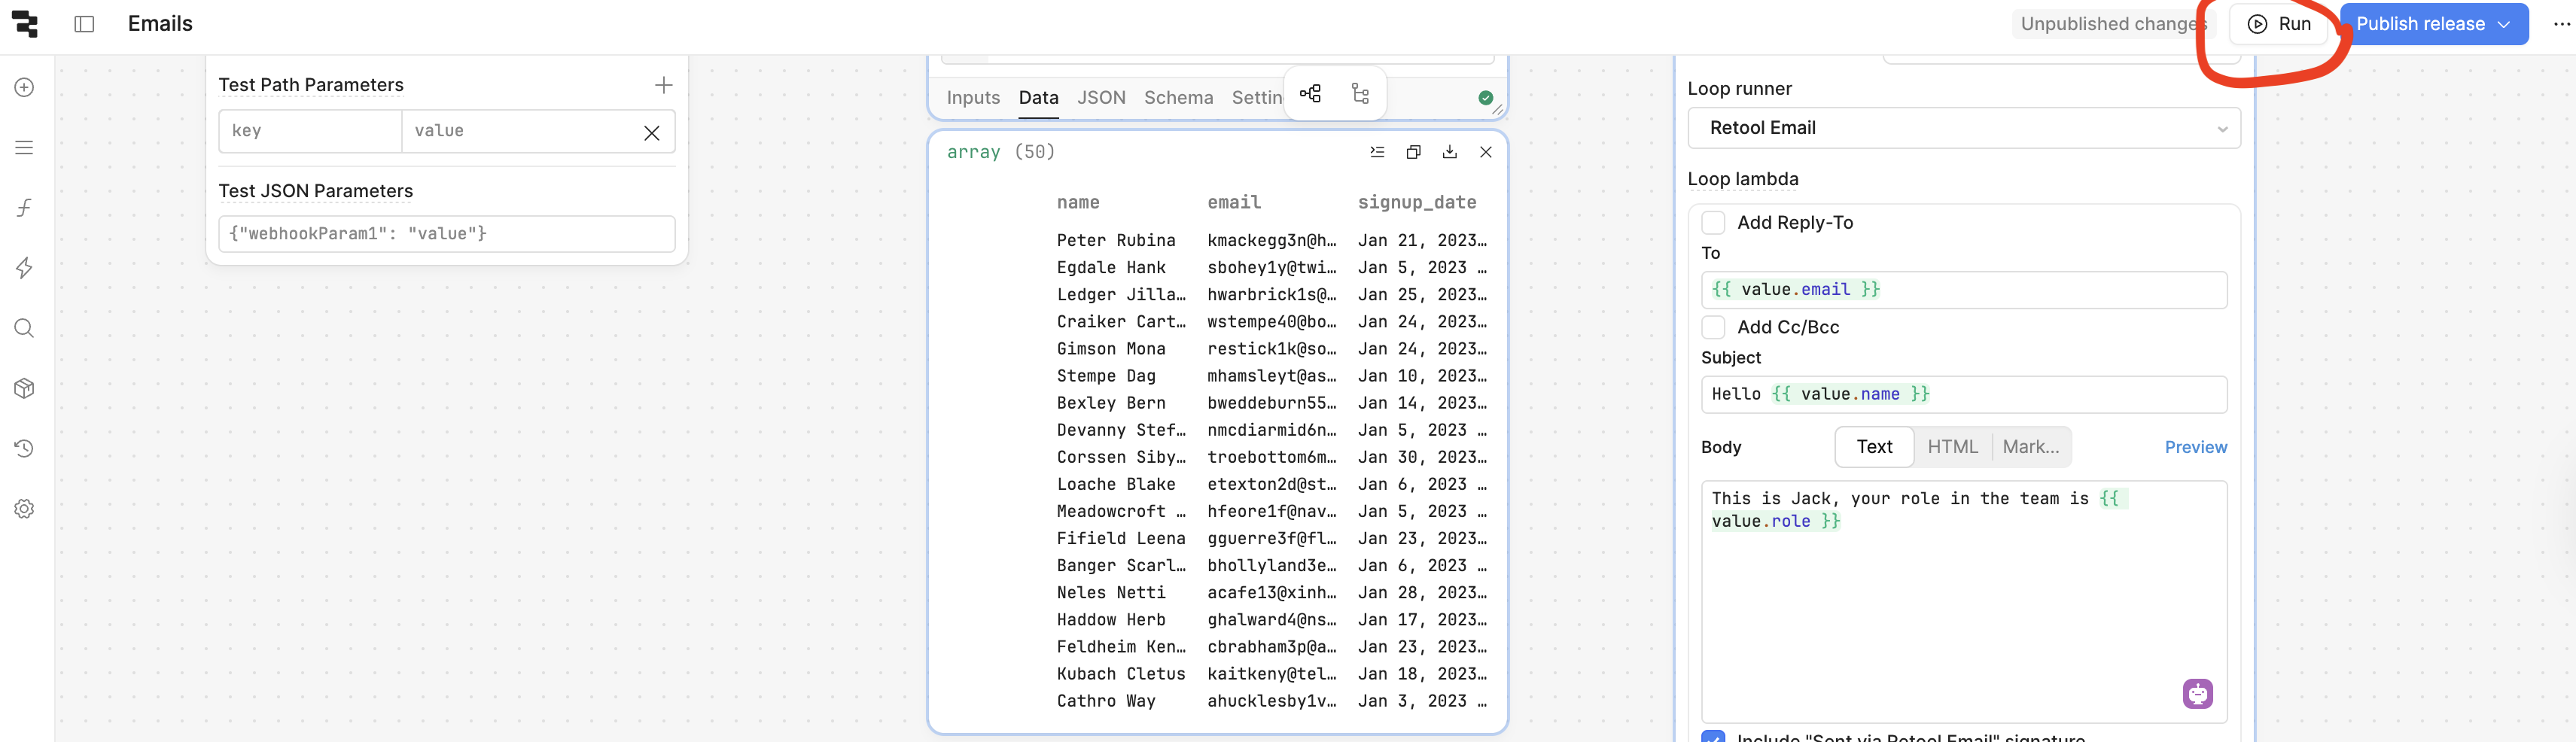Click the Test JSON Parameters input field
Image resolution: width=2576 pixels, height=742 pixels.
click(x=446, y=234)
